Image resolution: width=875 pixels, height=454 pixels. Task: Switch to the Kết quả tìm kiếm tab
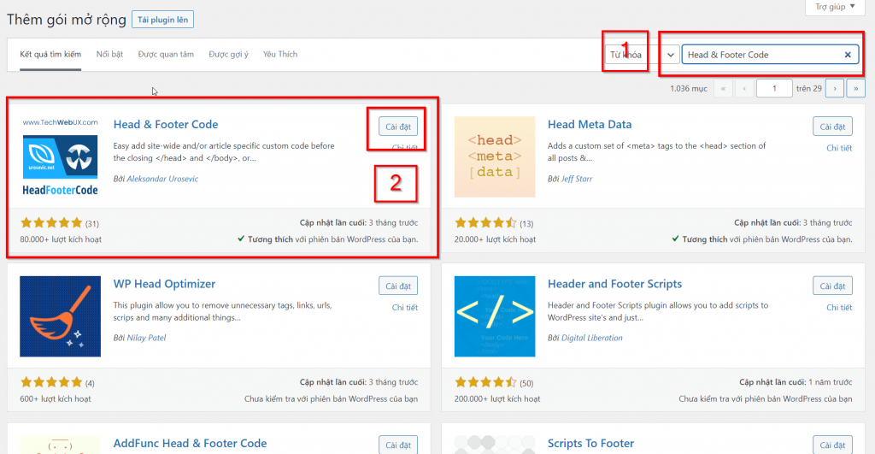pyautogui.click(x=50, y=54)
